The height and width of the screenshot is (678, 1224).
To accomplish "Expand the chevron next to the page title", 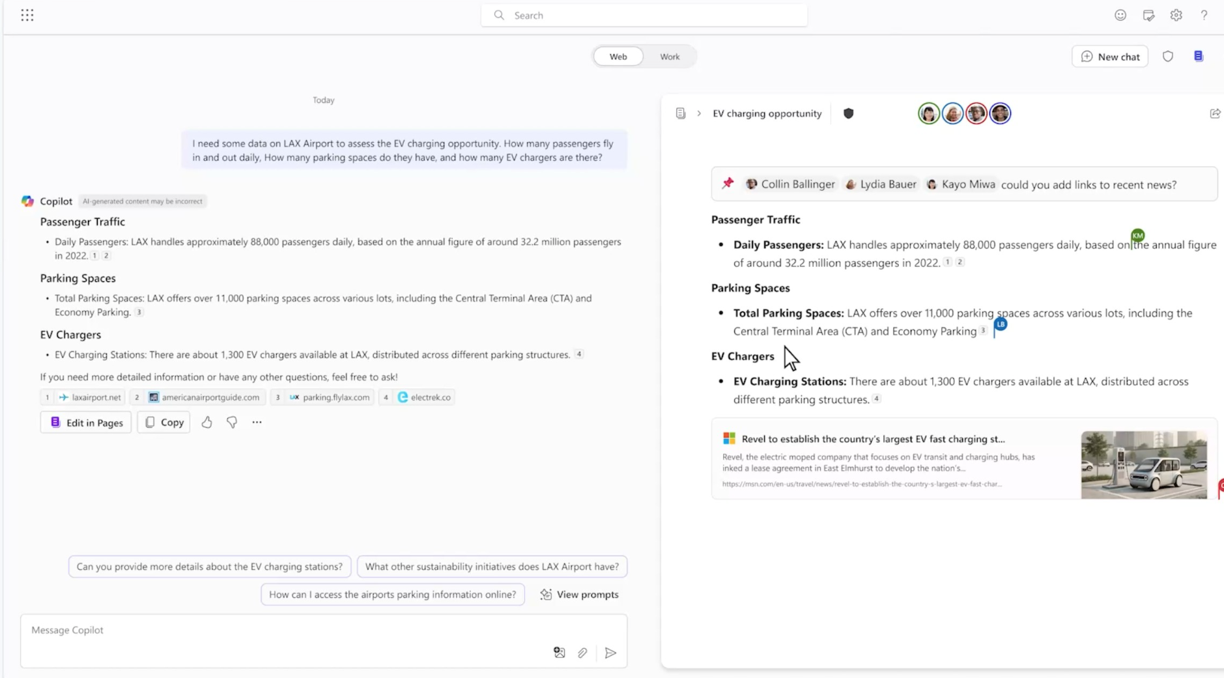I will pos(698,113).
